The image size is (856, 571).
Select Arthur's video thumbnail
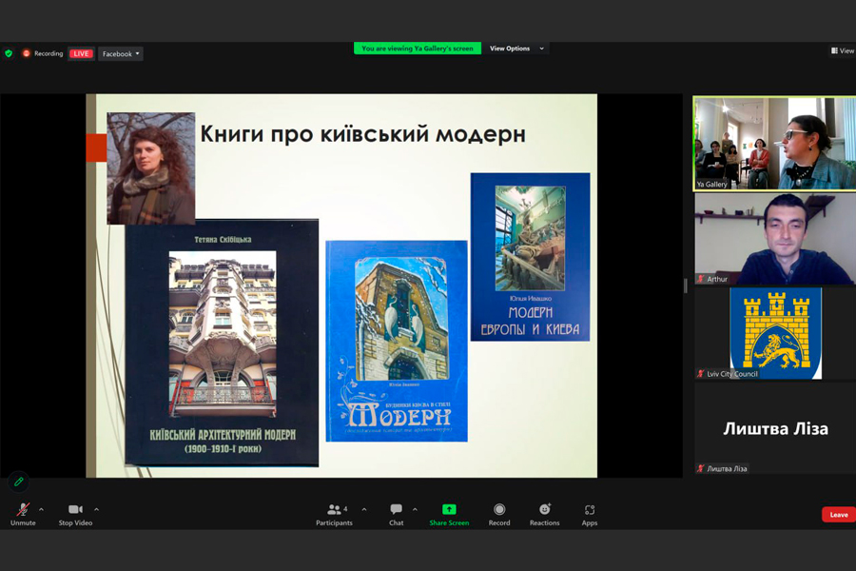click(x=774, y=238)
